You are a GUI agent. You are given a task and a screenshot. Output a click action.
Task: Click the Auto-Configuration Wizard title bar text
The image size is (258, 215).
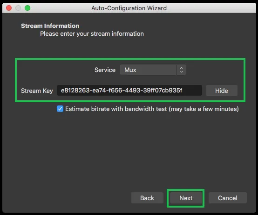pos(129,8)
